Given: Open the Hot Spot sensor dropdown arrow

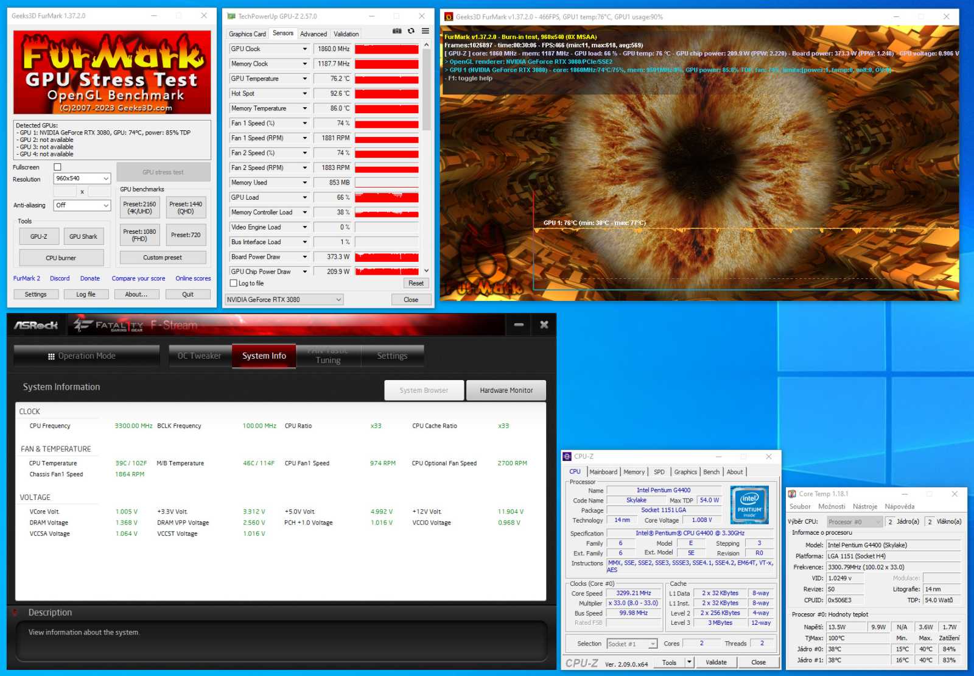Looking at the screenshot, I should point(305,93).
